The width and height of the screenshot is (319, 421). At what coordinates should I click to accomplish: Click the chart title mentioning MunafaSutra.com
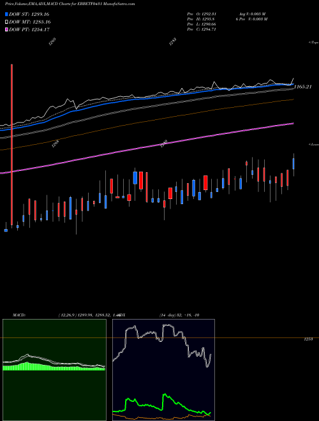[70, 4]
